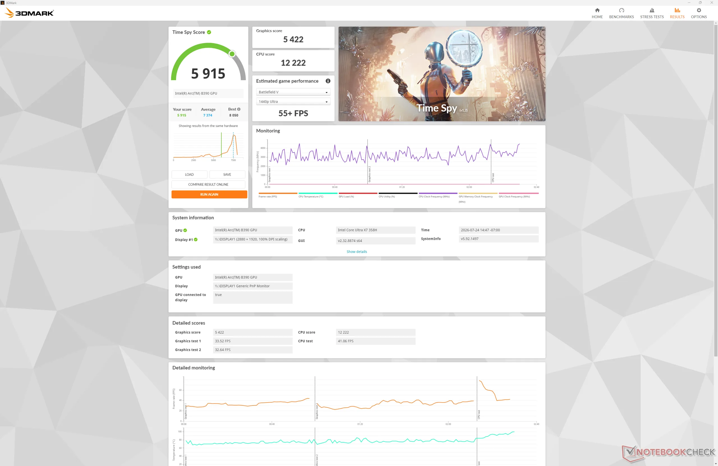718x466 pixels.
Task: Open the Battlefield V game dropdown
Action: [x=293, y=92]
